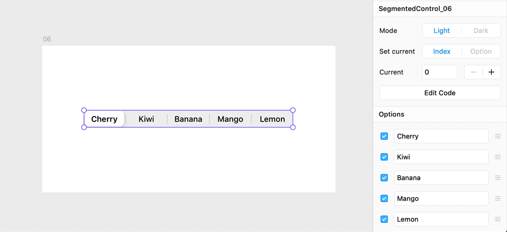Click the drag handle beside Kiwi option

pos(498,157)
